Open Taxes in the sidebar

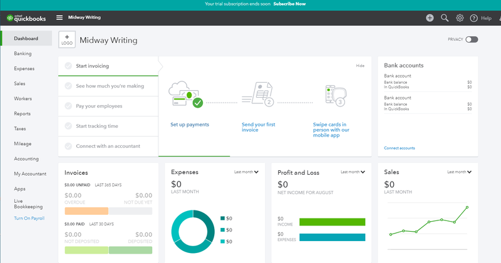tap(20, 128)
